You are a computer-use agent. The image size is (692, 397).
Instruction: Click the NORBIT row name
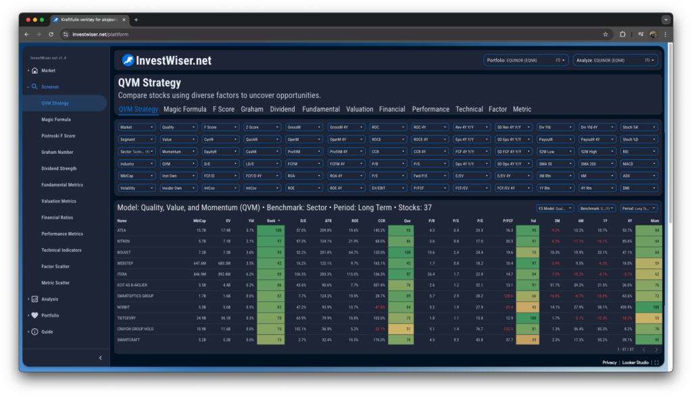point(124,307)
